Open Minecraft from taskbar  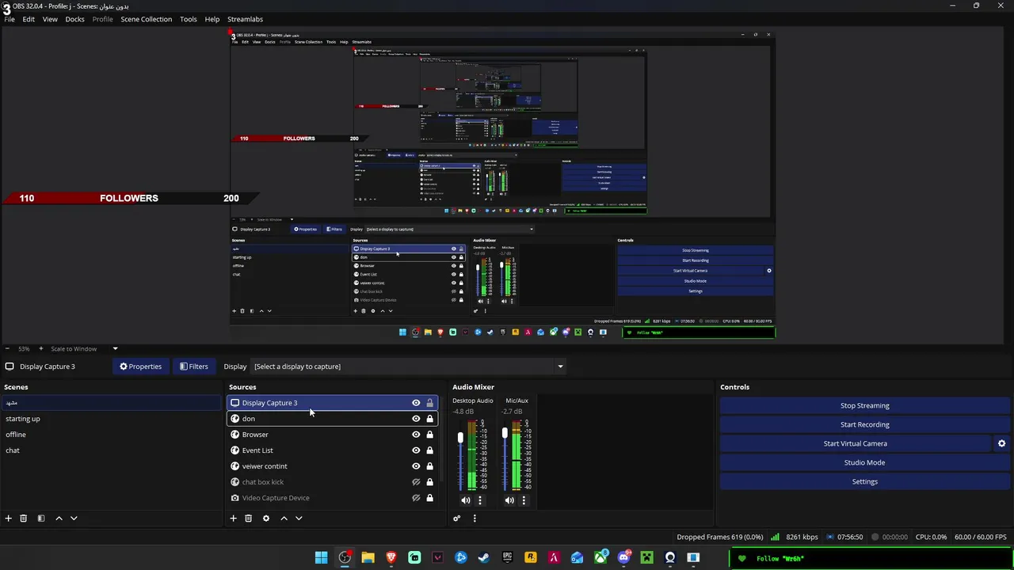coord(646,558)
